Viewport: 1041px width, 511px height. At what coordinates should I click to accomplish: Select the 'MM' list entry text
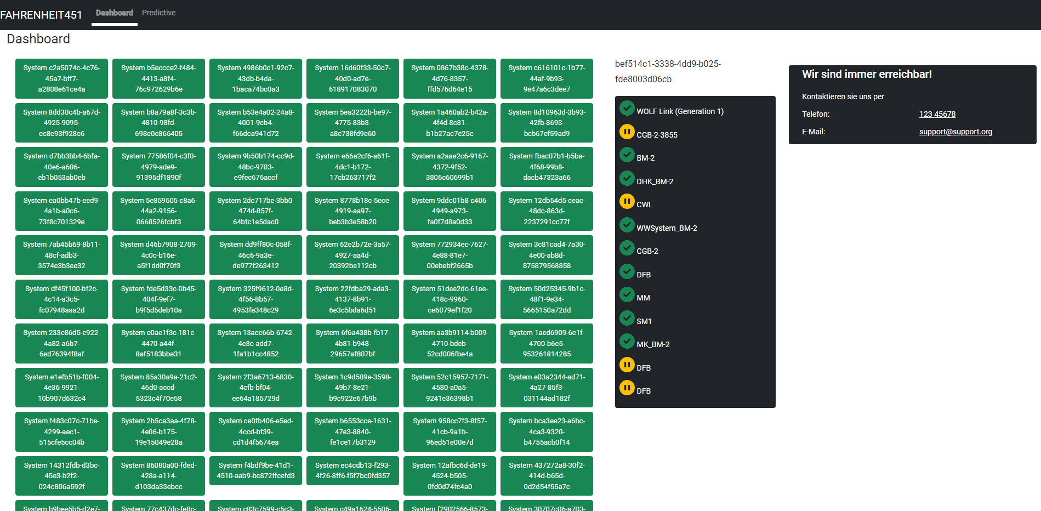643,298
